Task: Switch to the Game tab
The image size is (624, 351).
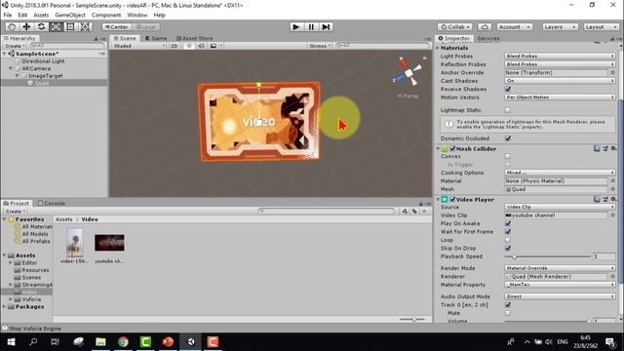Action: (x=156, y=38)
